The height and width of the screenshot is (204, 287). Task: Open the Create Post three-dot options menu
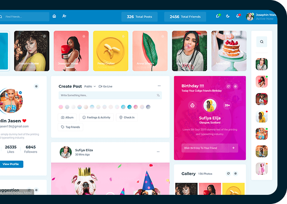click(159, 86)
